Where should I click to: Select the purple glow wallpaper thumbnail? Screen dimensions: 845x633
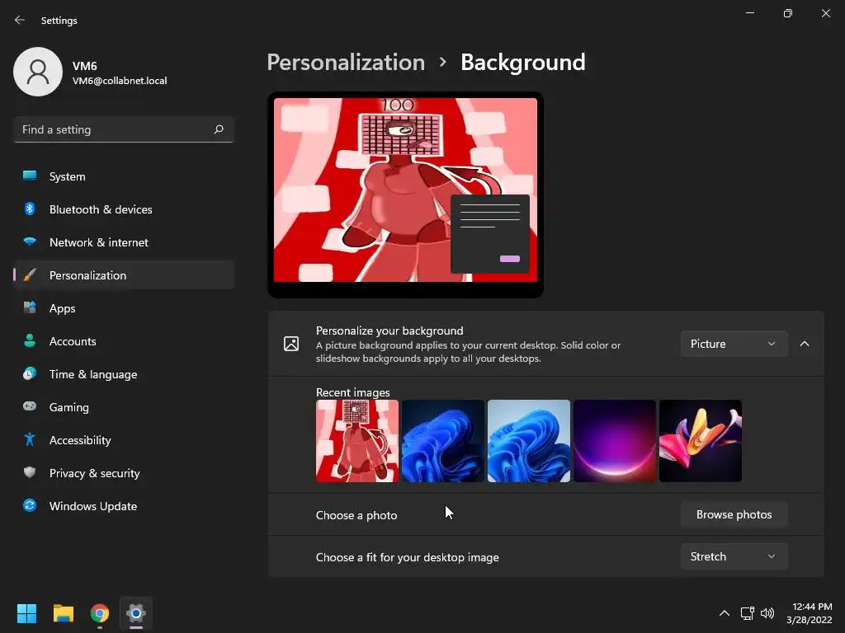[x=614, y=441]
